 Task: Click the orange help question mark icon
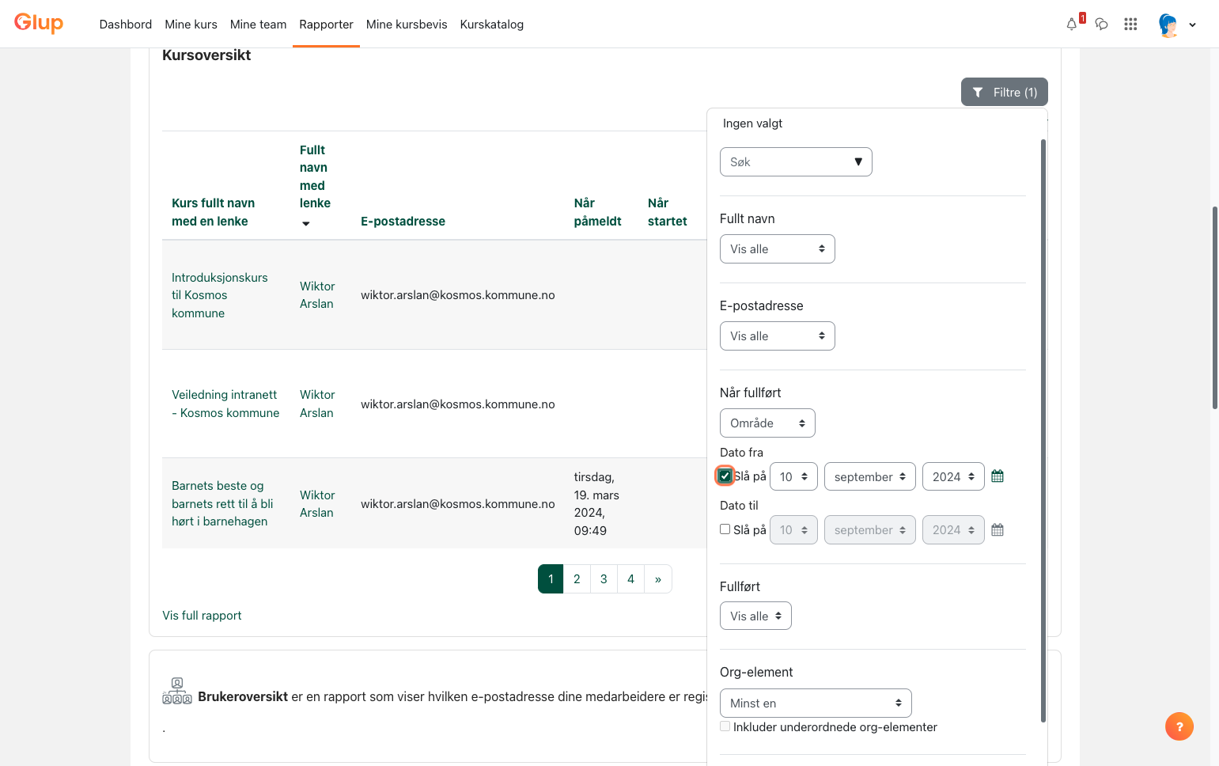[x=1179, y=726]
